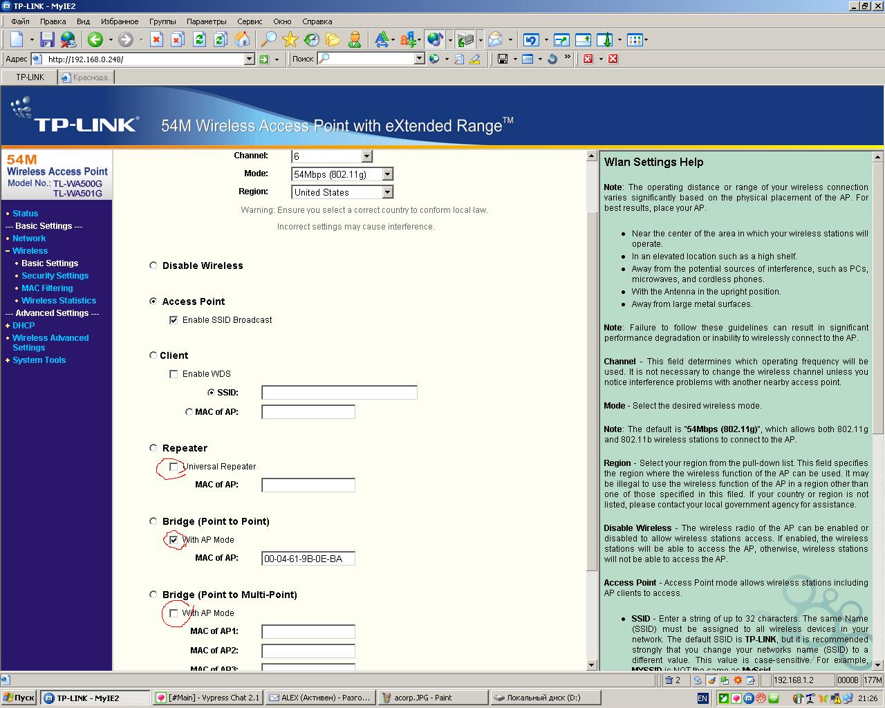Click the color grid layout toolbar icon
This screenshot has width=885, height=708.
[634, 39]
